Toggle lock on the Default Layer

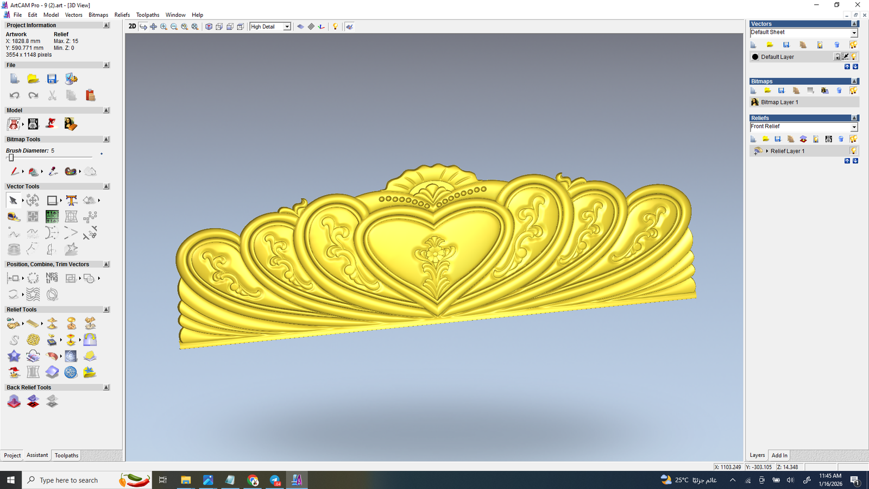pyautogui.click(x=837, y=57)
